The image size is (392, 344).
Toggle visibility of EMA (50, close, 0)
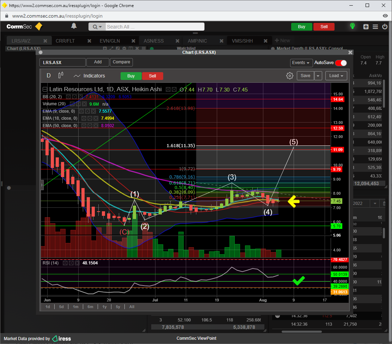click(x=84, y=126)
